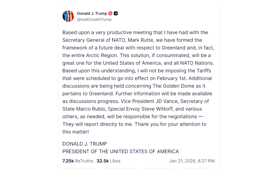The width and height of the screenshot is (279, 172).
Task: Click 'The Golden Dome' phrase in post
Action: point(170,86)
